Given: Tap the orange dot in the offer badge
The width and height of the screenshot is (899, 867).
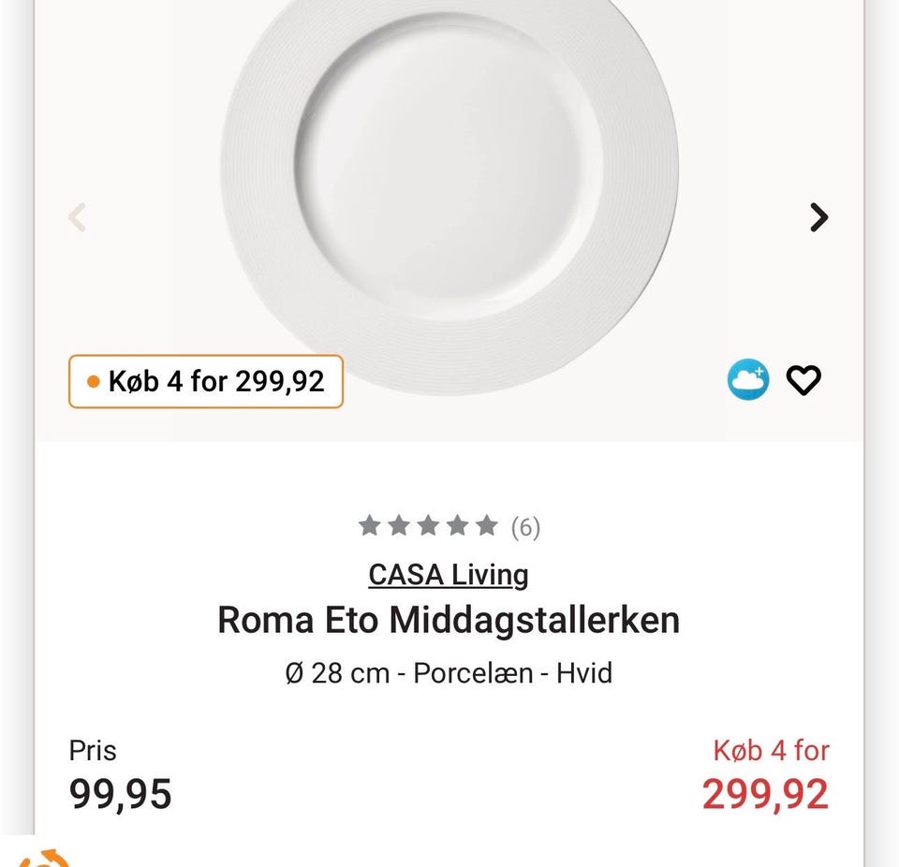Looking at the screenshot, I should pos(93,381).
